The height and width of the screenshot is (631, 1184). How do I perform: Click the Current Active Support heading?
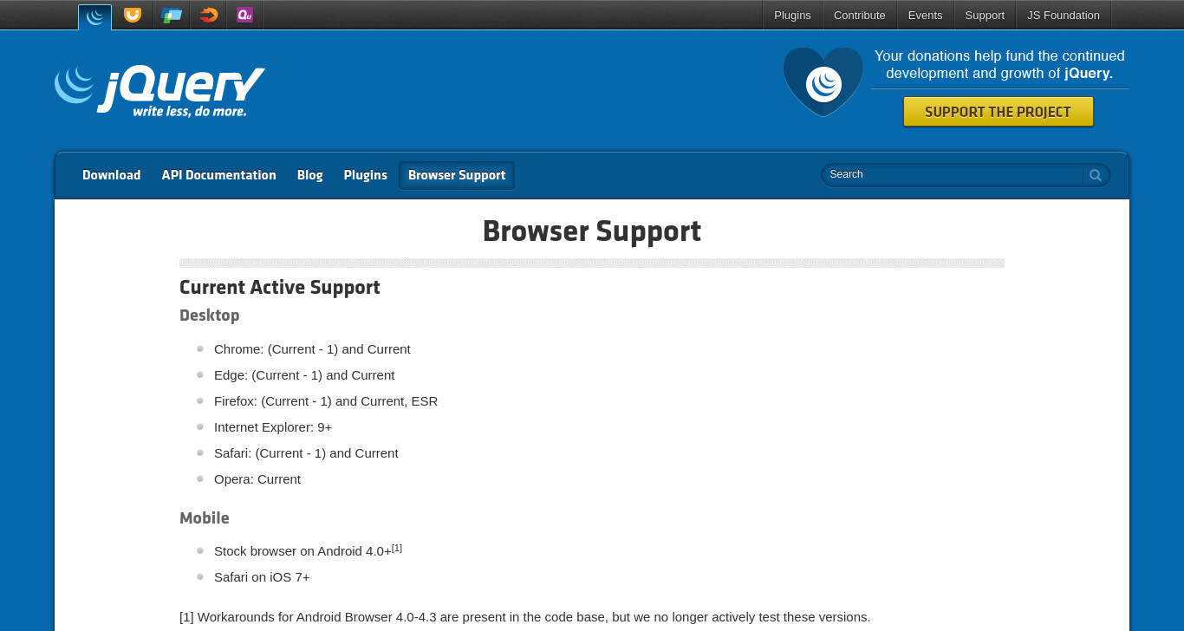click(280, 287)
